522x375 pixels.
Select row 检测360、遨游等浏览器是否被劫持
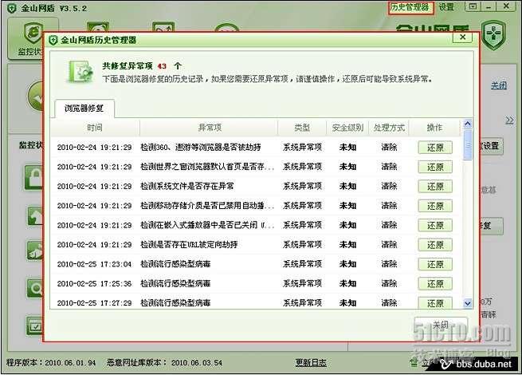256,148
